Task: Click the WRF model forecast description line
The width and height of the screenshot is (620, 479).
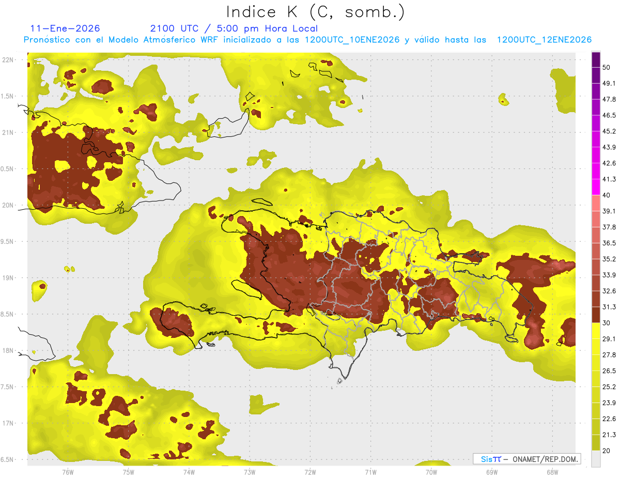Action: pyautogui.click(x=307, y=40)
